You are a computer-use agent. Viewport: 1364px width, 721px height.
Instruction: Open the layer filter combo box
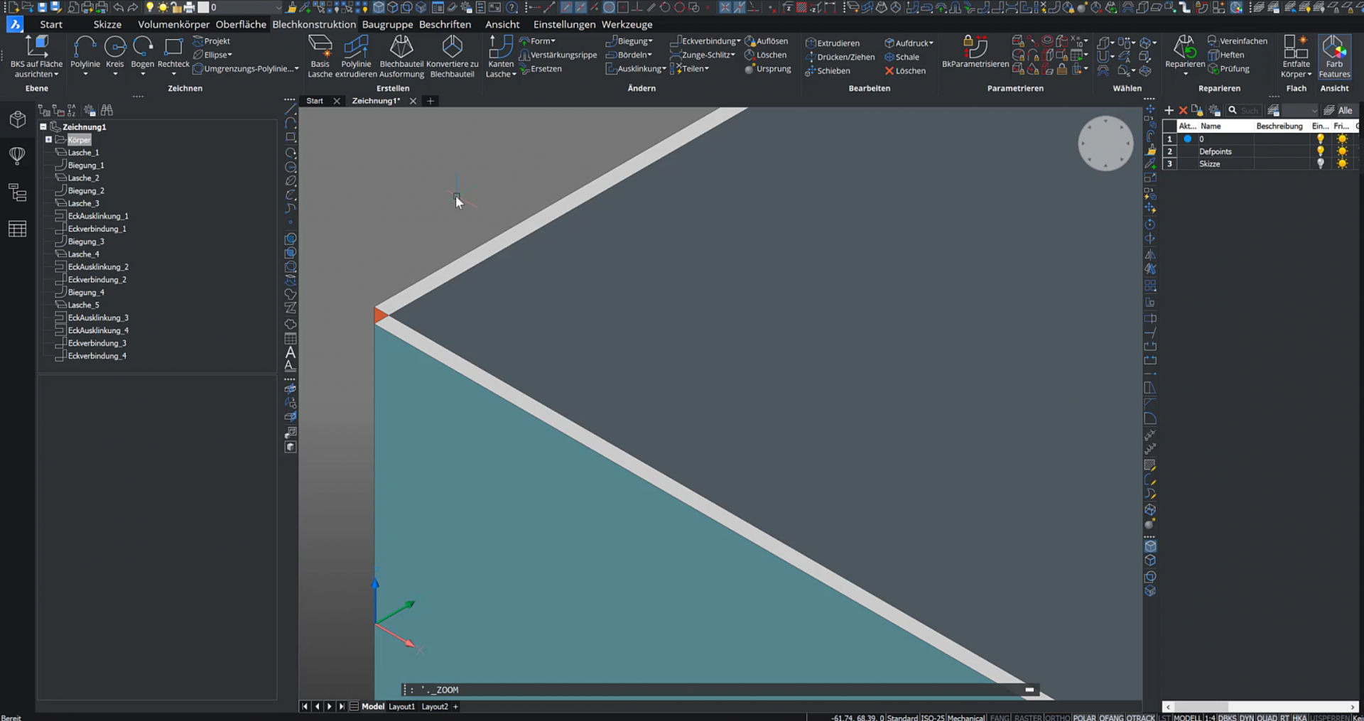(1300, 110)
